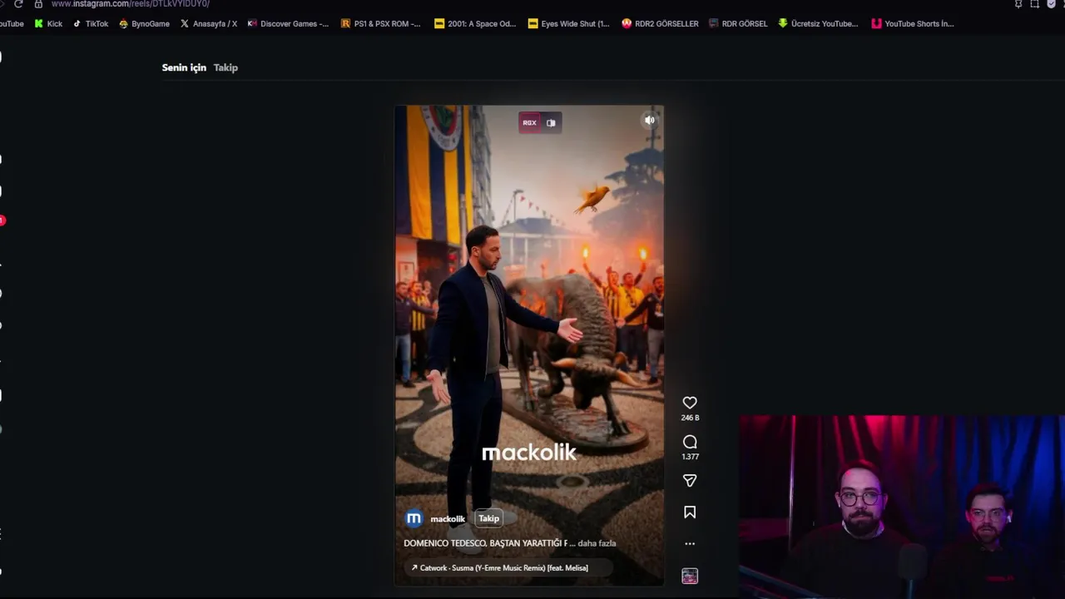Switch to Takip feed tab
Screen dimensions: 1065x599
[225, 67]
